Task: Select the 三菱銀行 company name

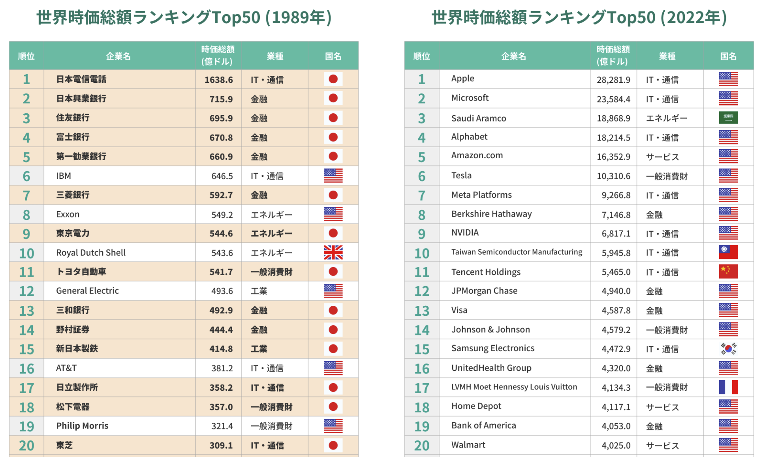Action: 73,195
